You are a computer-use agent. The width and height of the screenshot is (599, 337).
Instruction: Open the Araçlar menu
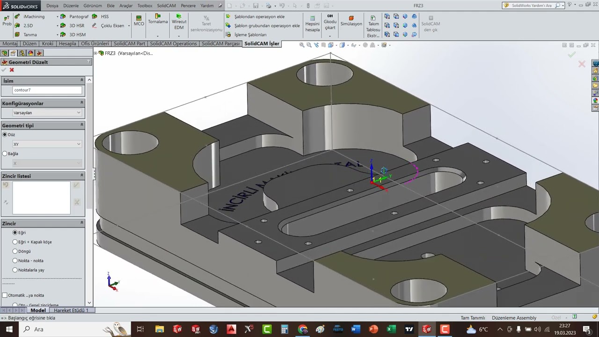coord(126,6)
